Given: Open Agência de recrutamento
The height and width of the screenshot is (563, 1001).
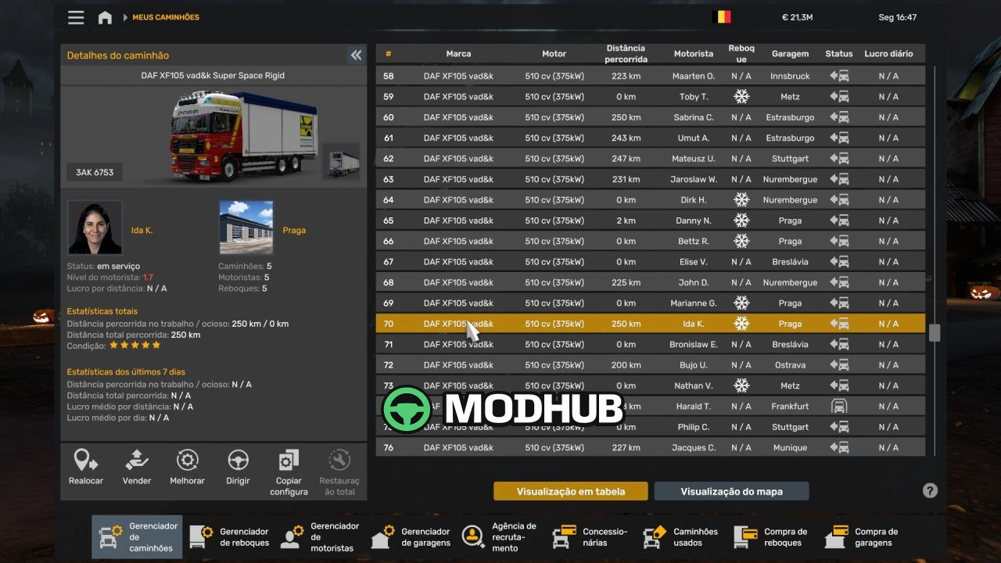Looking at the screenshot, I should (x=500, y=537).
